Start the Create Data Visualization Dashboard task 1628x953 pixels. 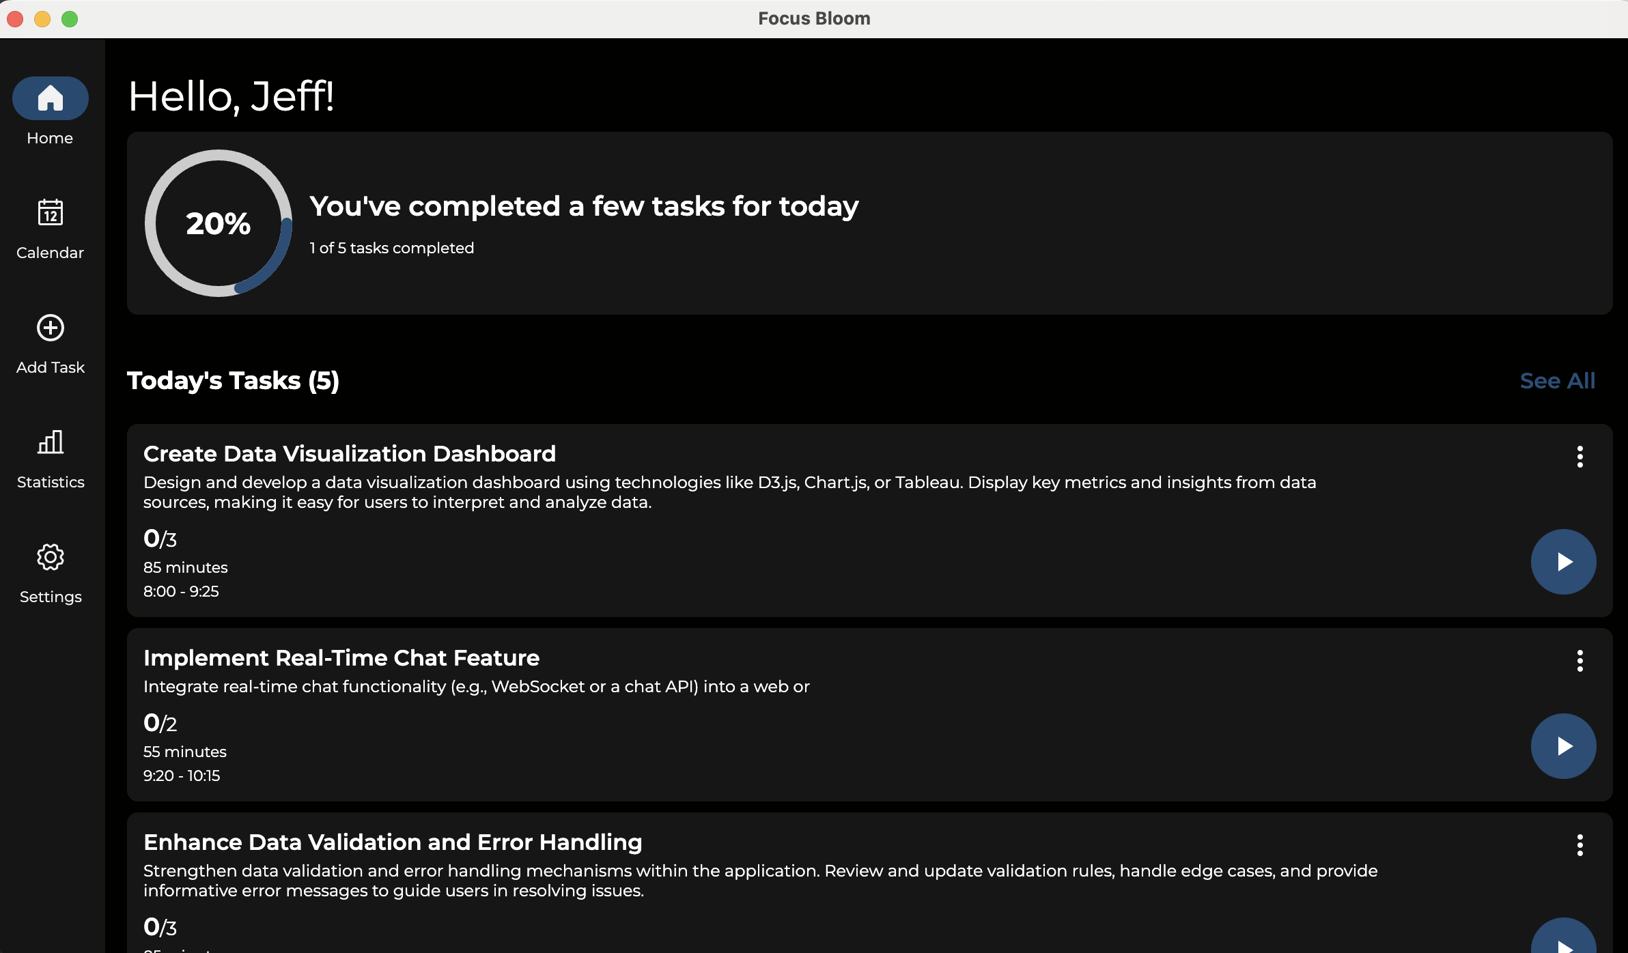(1562, 562)
